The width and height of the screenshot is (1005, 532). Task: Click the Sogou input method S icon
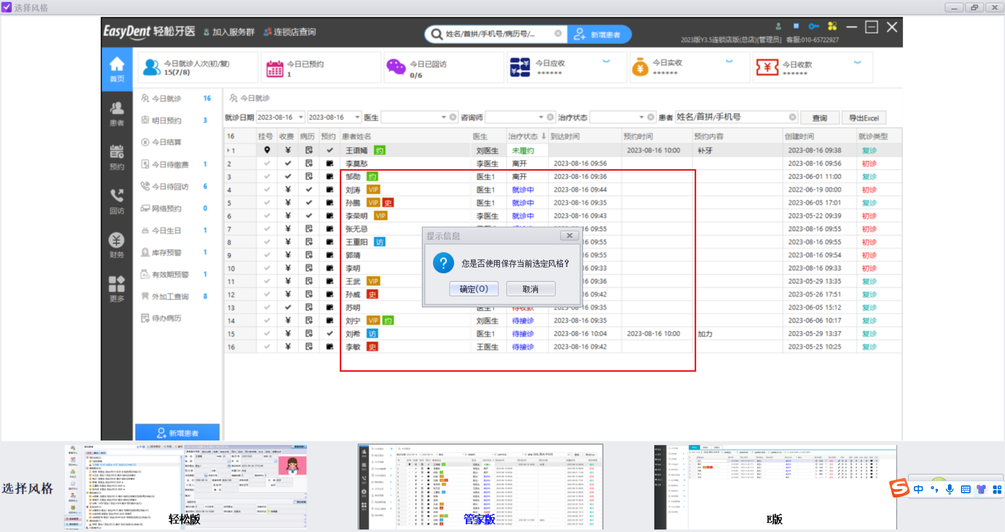click(x=900, y=489)
